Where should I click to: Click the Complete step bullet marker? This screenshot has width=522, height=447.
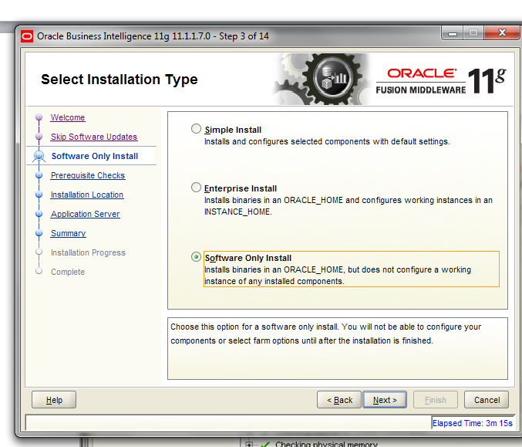pos(39,271)
